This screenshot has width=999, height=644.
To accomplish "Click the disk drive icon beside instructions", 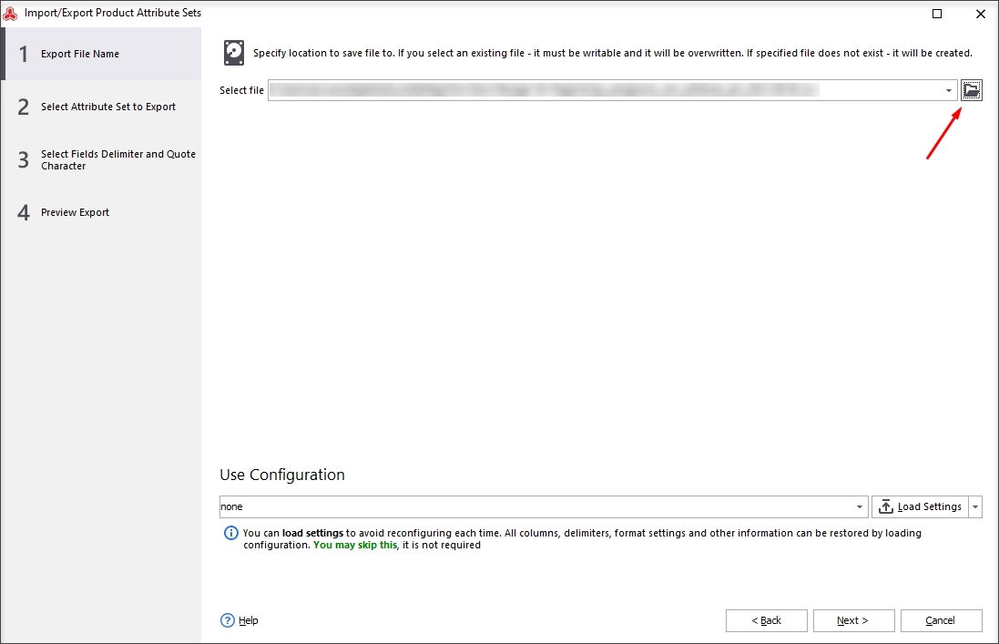I will coord(234,53).
